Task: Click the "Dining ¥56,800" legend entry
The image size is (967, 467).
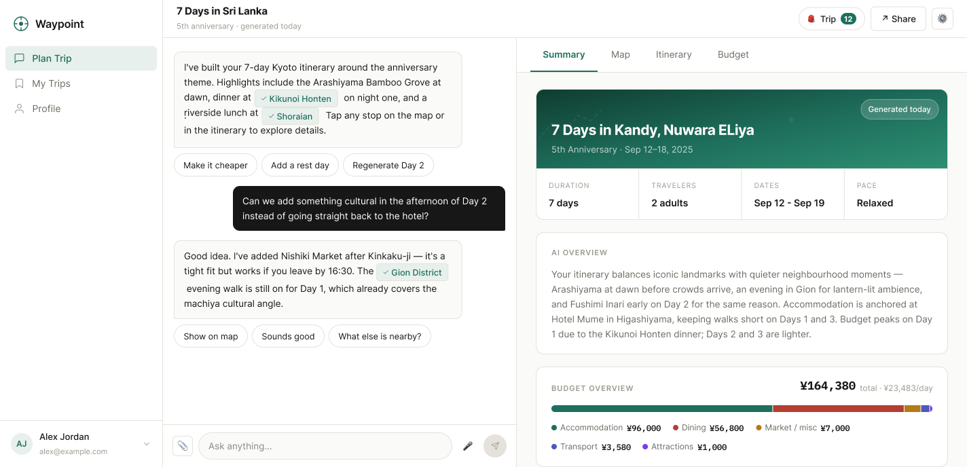Action: pyautogui.click(x=708, y=428)
